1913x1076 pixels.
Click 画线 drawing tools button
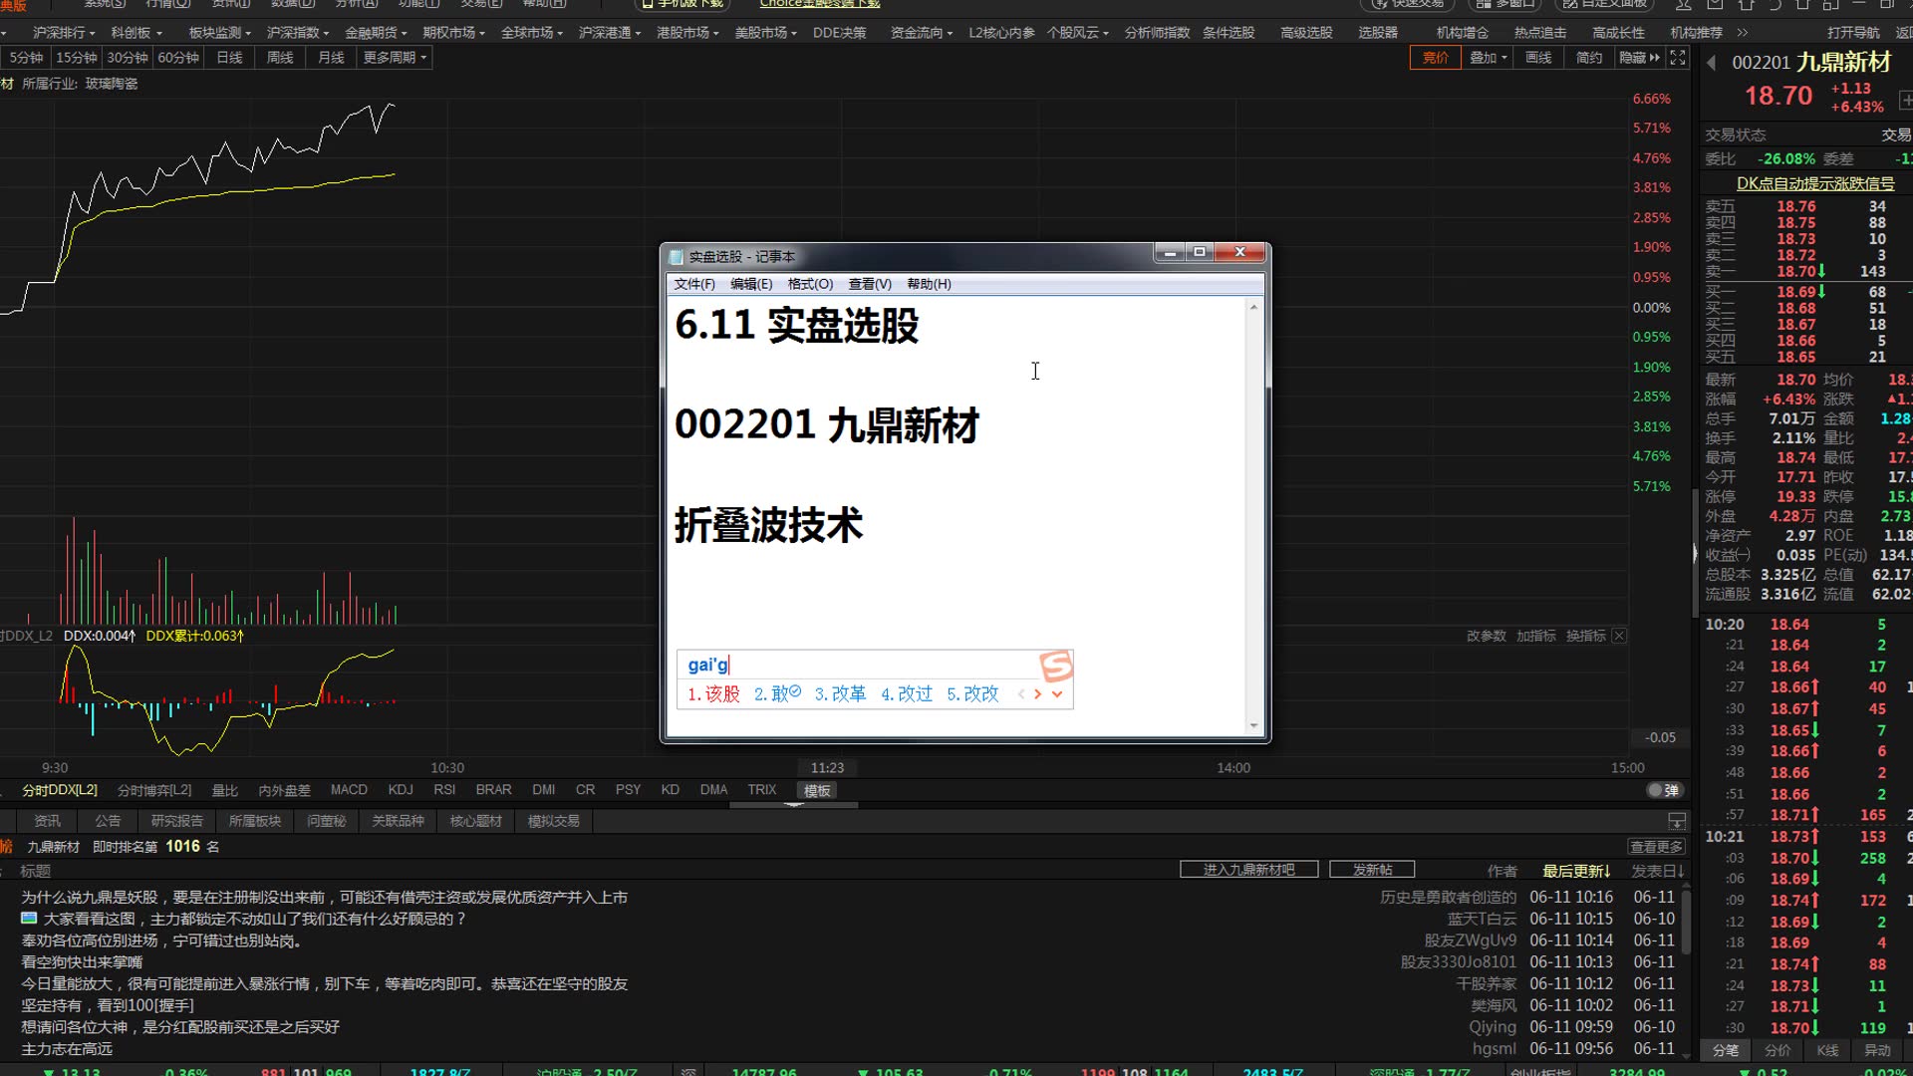(1538, 58)
